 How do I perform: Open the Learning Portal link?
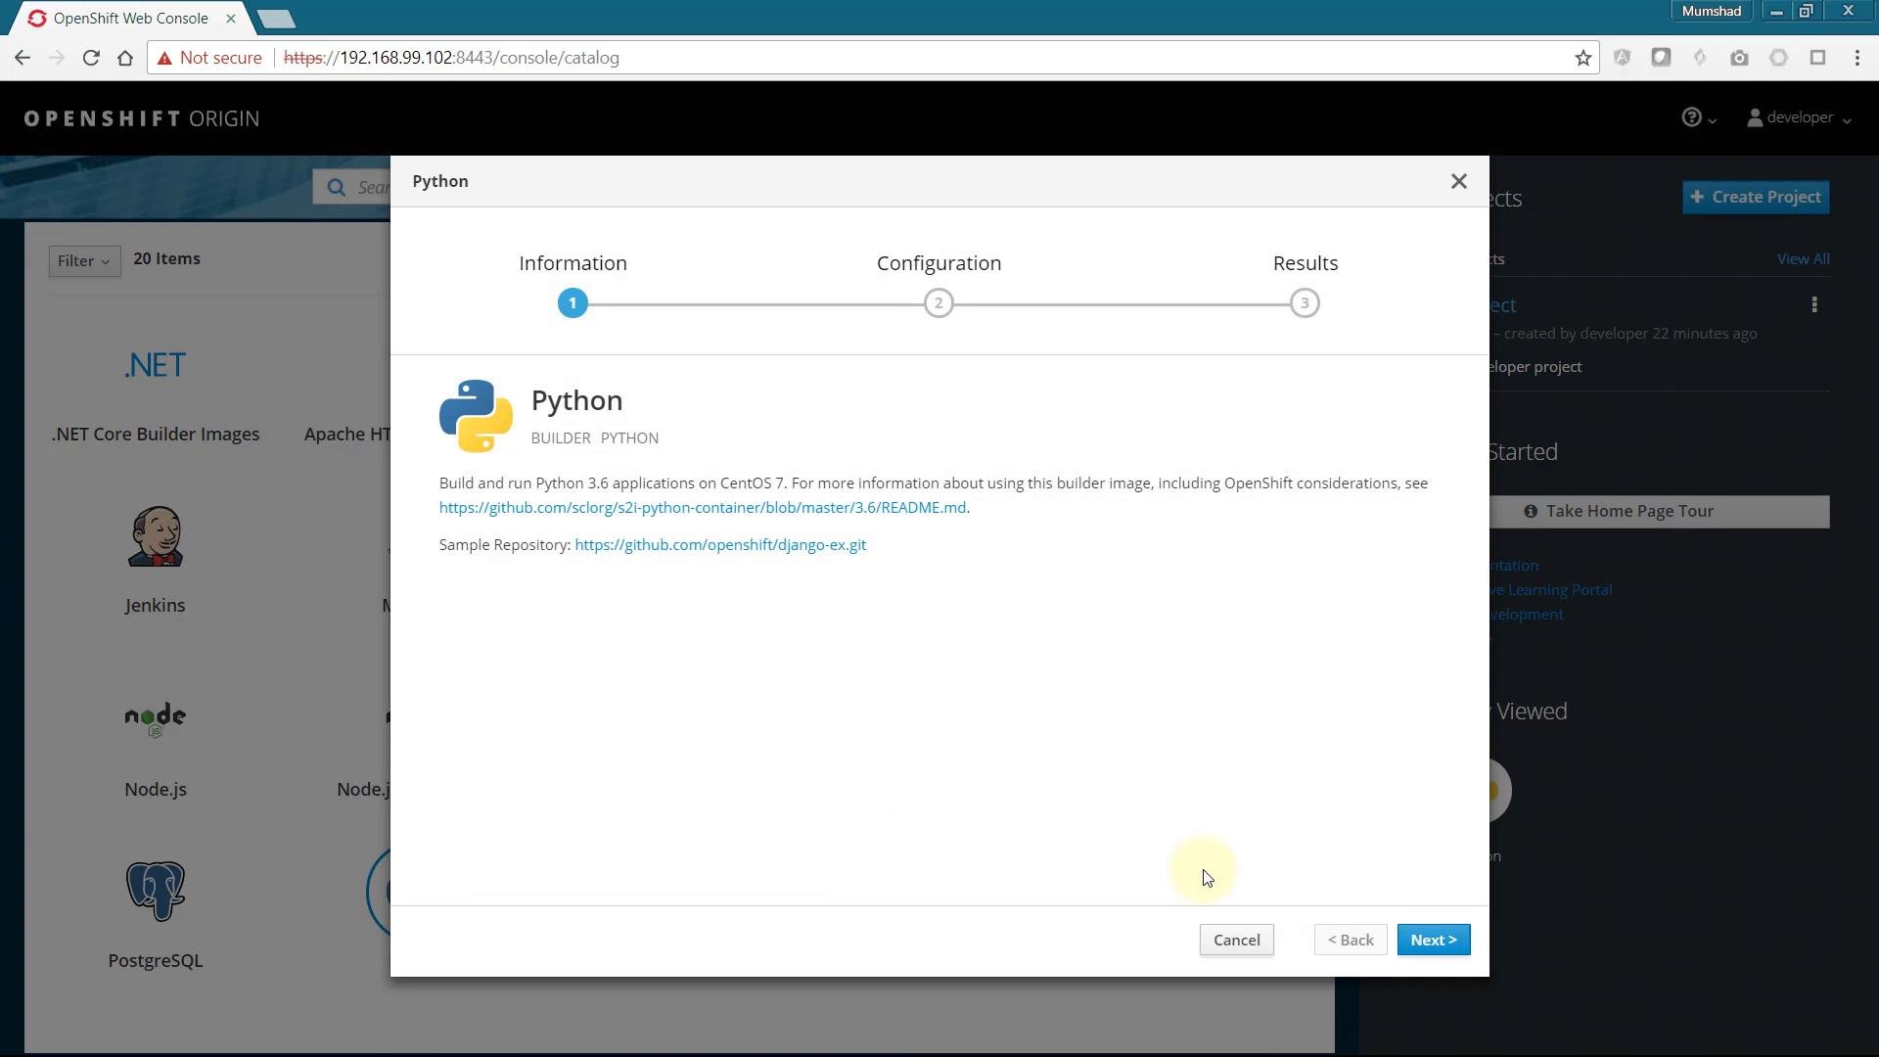tap(1551, 589)
